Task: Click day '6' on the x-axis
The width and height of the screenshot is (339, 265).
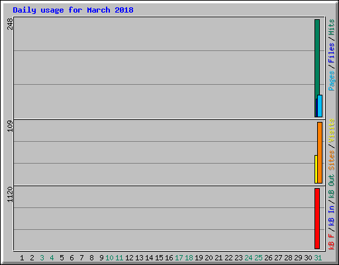Action: tap(72, 258)
